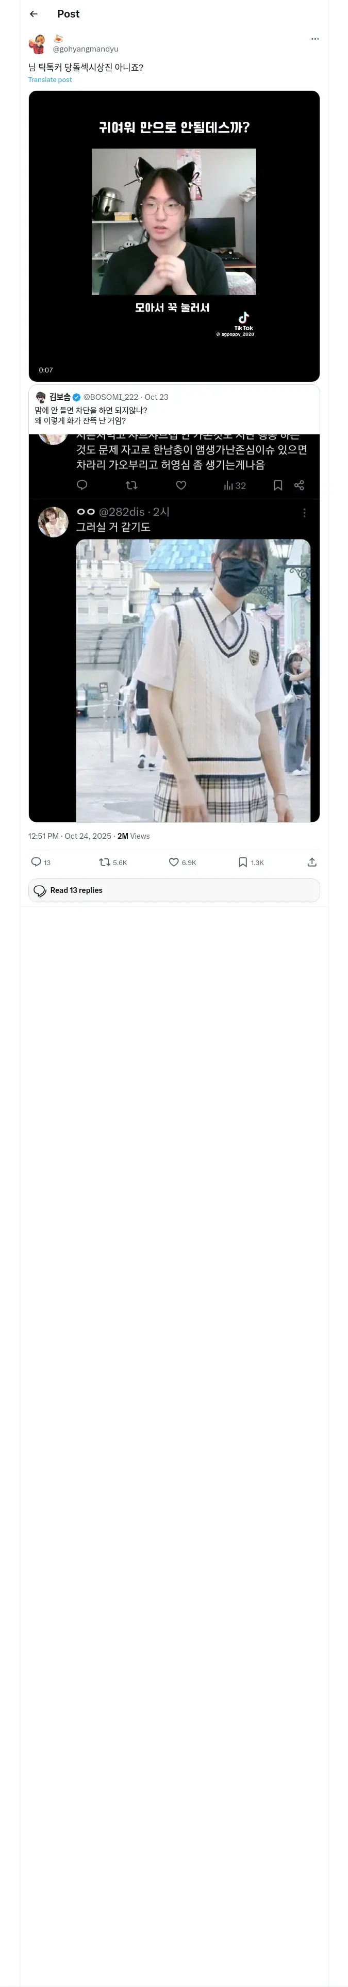
Task: Reply to the post with 13 replies
Action: (36, 861)
